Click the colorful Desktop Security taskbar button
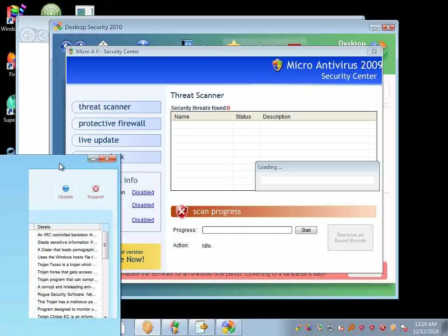 coord(228,327)
